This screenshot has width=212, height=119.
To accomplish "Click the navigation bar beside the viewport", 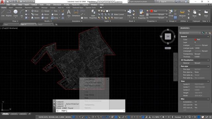I will [x=176, y=67].
